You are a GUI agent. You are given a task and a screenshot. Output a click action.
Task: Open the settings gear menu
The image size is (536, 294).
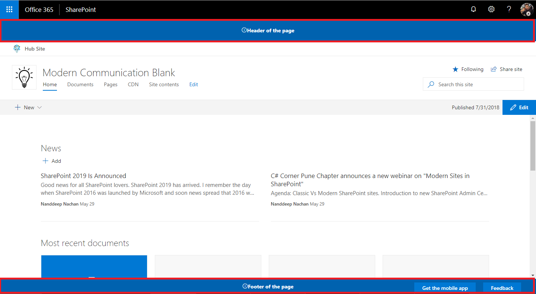point(491,9)
